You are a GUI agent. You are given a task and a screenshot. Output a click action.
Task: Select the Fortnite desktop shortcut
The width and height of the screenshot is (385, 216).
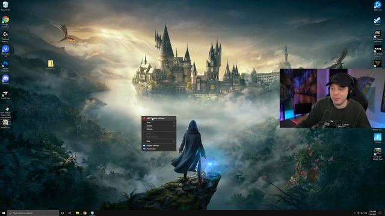378,139
